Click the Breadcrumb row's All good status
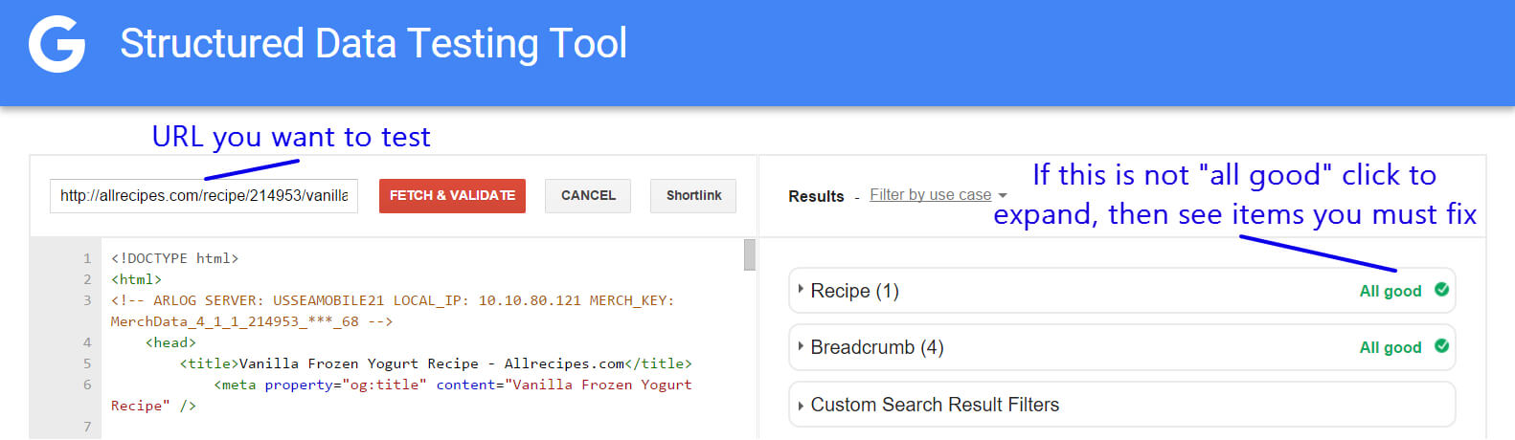Image resolution: width=1515 pixels, height=440 pixels. click(x=1390, y=347)
